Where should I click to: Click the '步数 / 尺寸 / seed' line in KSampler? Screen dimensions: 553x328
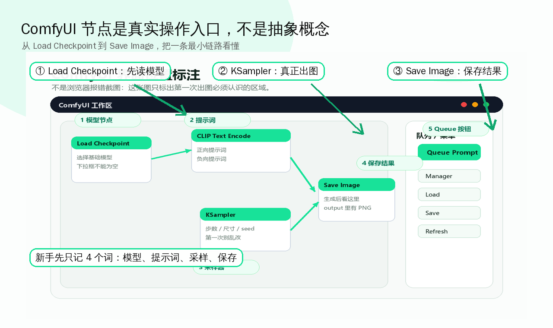tap(230, 229)
